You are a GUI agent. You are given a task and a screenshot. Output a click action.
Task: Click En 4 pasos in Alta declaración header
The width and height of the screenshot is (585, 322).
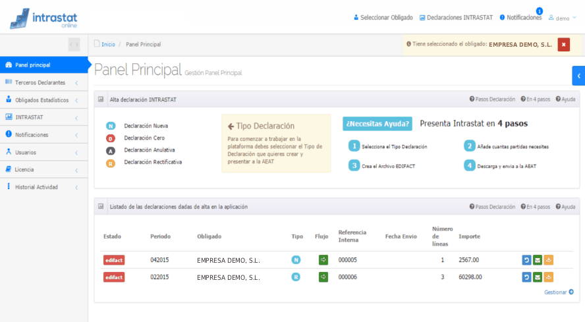pos(536,99)
